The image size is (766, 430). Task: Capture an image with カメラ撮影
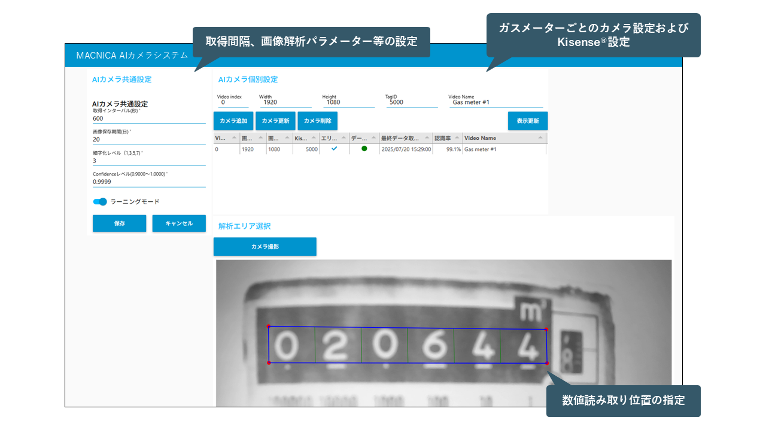coord(265,247)
